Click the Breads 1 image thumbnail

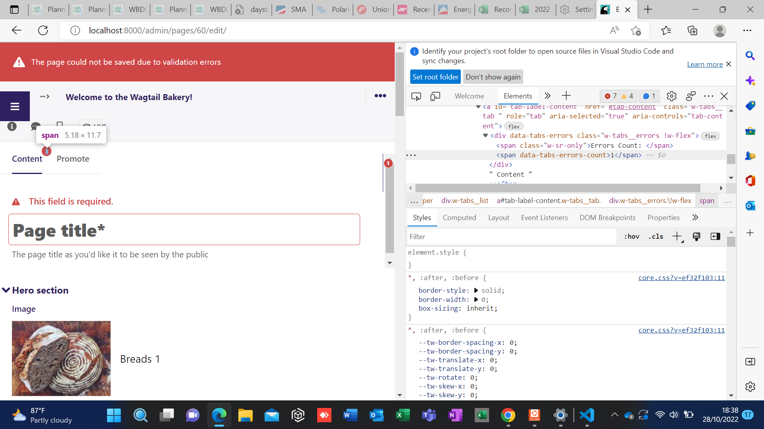tap(61, 358)
